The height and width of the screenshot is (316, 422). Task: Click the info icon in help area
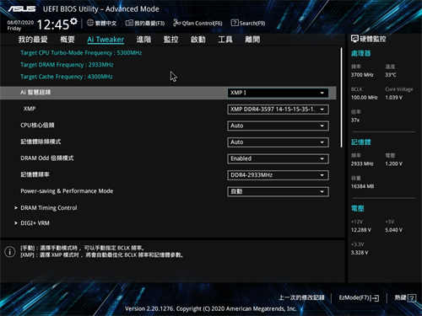pos(10,251)
